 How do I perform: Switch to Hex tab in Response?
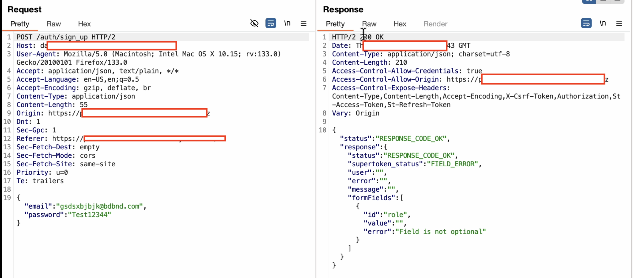[x=400, y=24]
